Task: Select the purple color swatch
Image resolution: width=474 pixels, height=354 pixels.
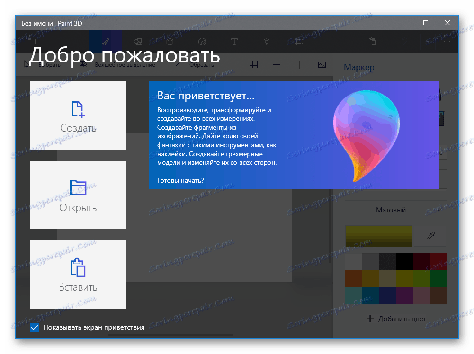Action: (x=404, y=295)
